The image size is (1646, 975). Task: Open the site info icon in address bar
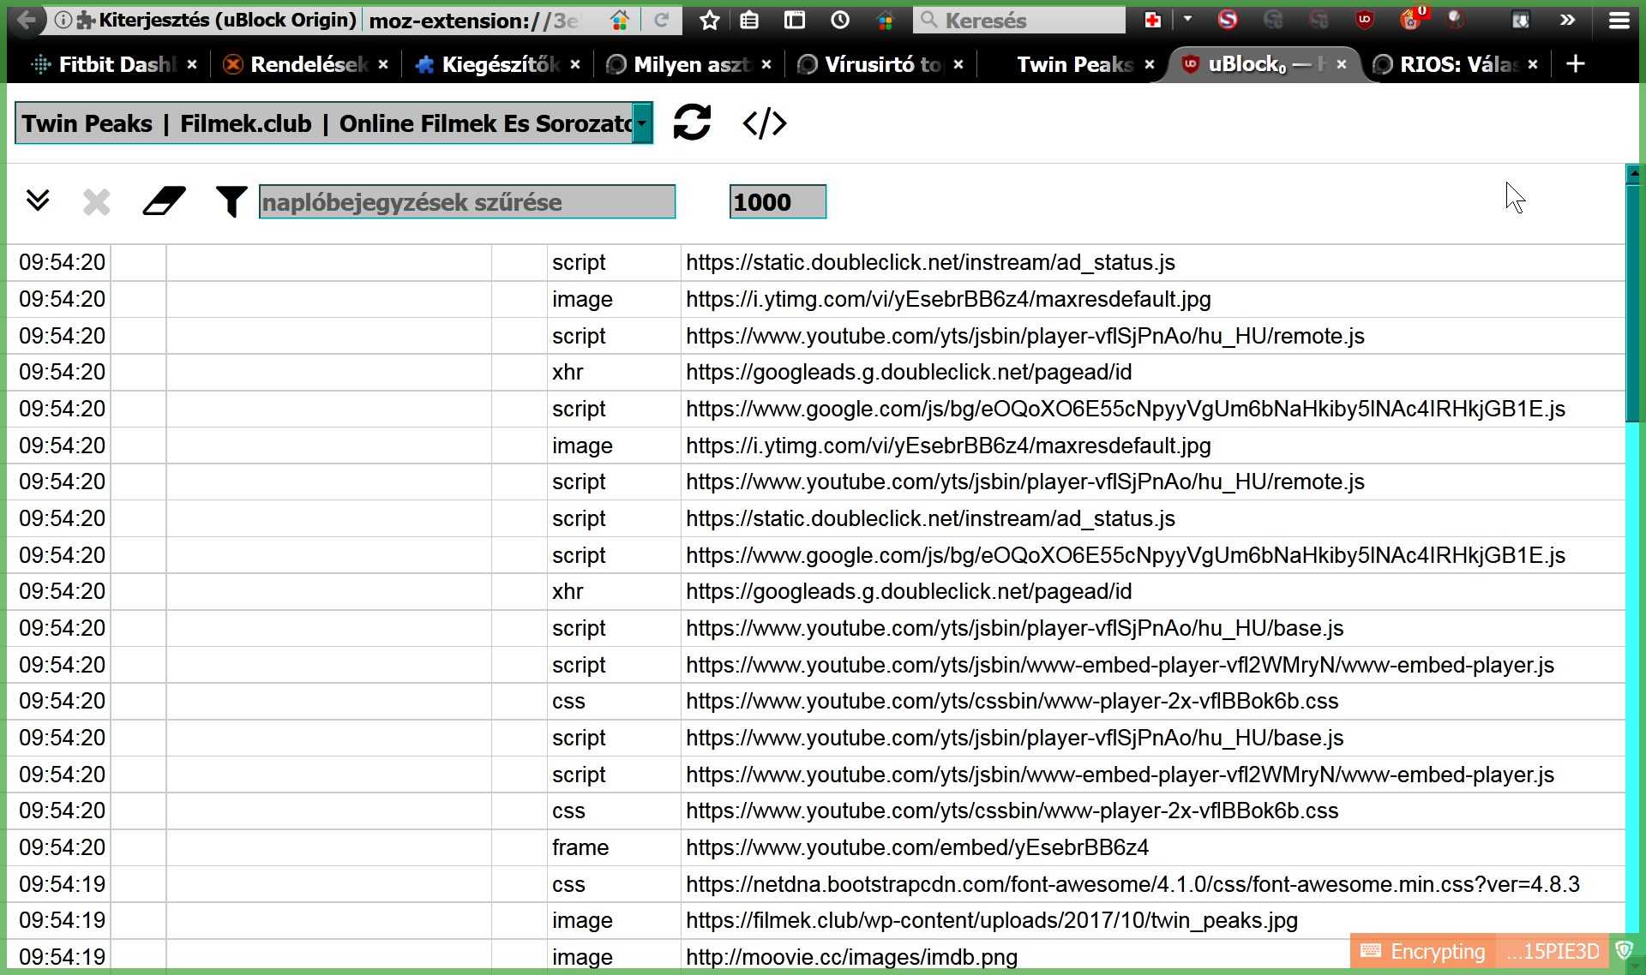63,20
